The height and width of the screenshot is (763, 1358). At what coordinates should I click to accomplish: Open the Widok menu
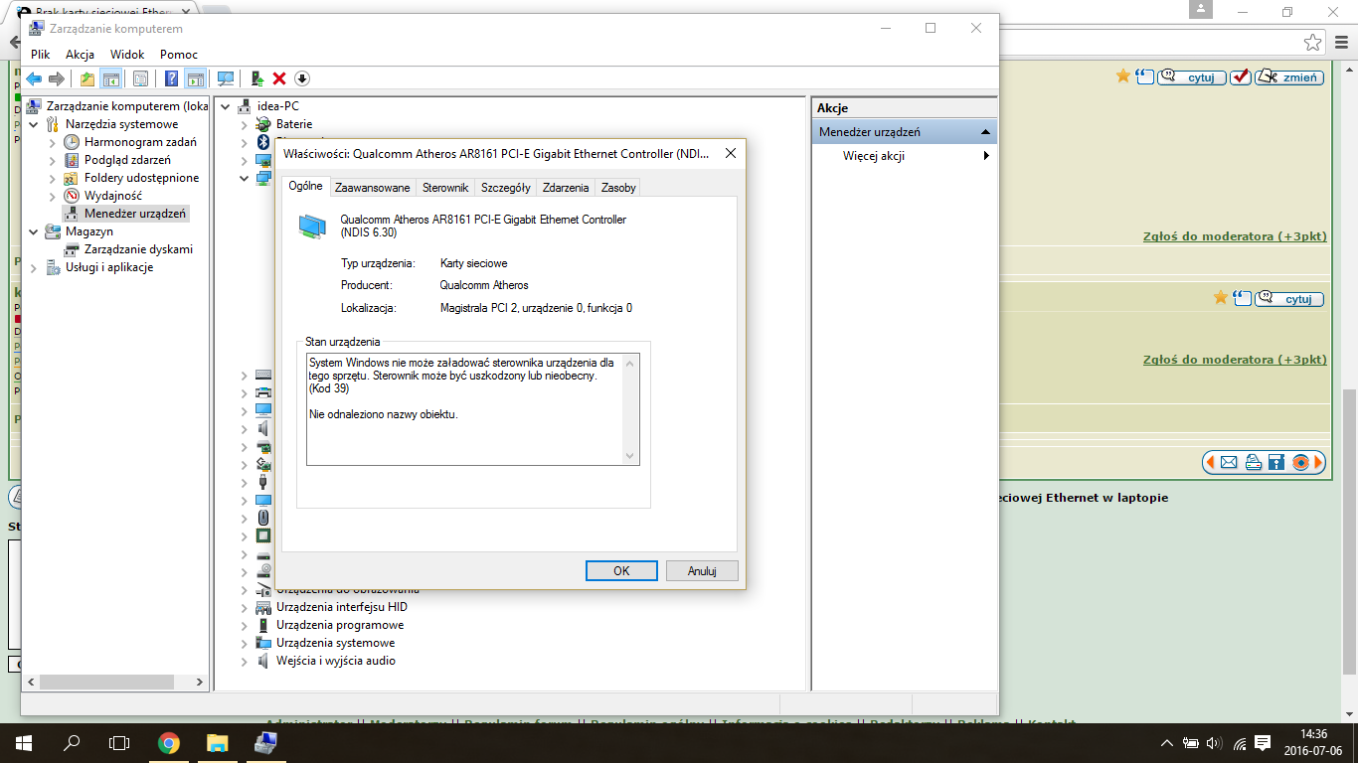pyautogui.click(x=127, y=55)
